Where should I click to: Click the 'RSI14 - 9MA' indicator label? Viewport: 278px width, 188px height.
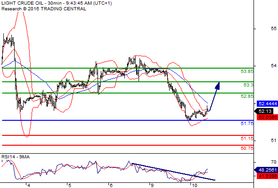(x=16, y=157)
